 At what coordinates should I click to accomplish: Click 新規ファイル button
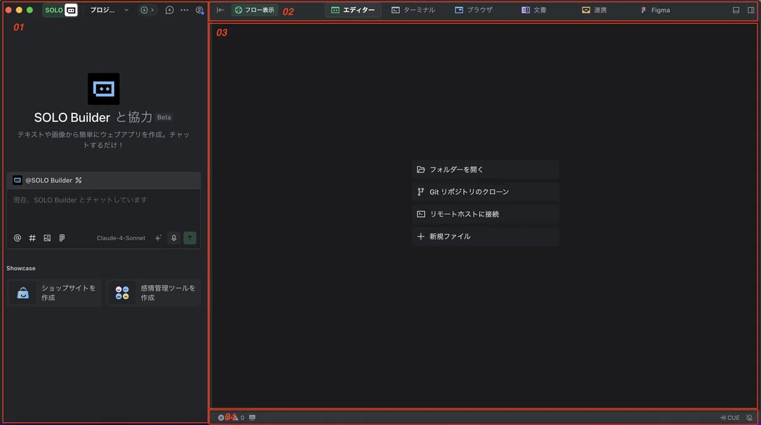485,236
